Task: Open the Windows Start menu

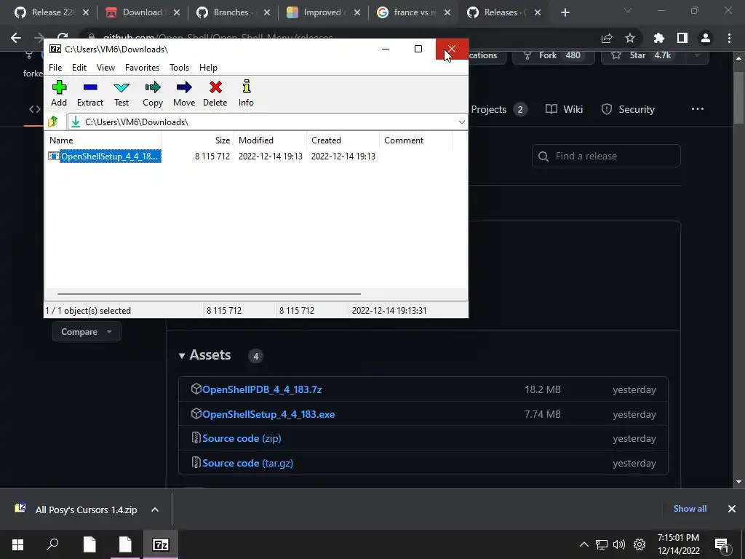Action: click(17, 544)
